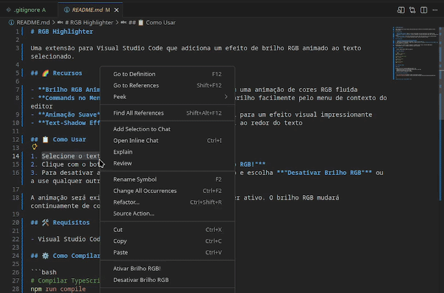Select Find All References
Viewport: 444px width, 293px height.
168,113
